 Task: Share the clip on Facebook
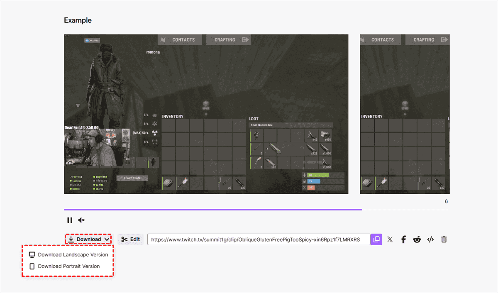click(403, 239)
